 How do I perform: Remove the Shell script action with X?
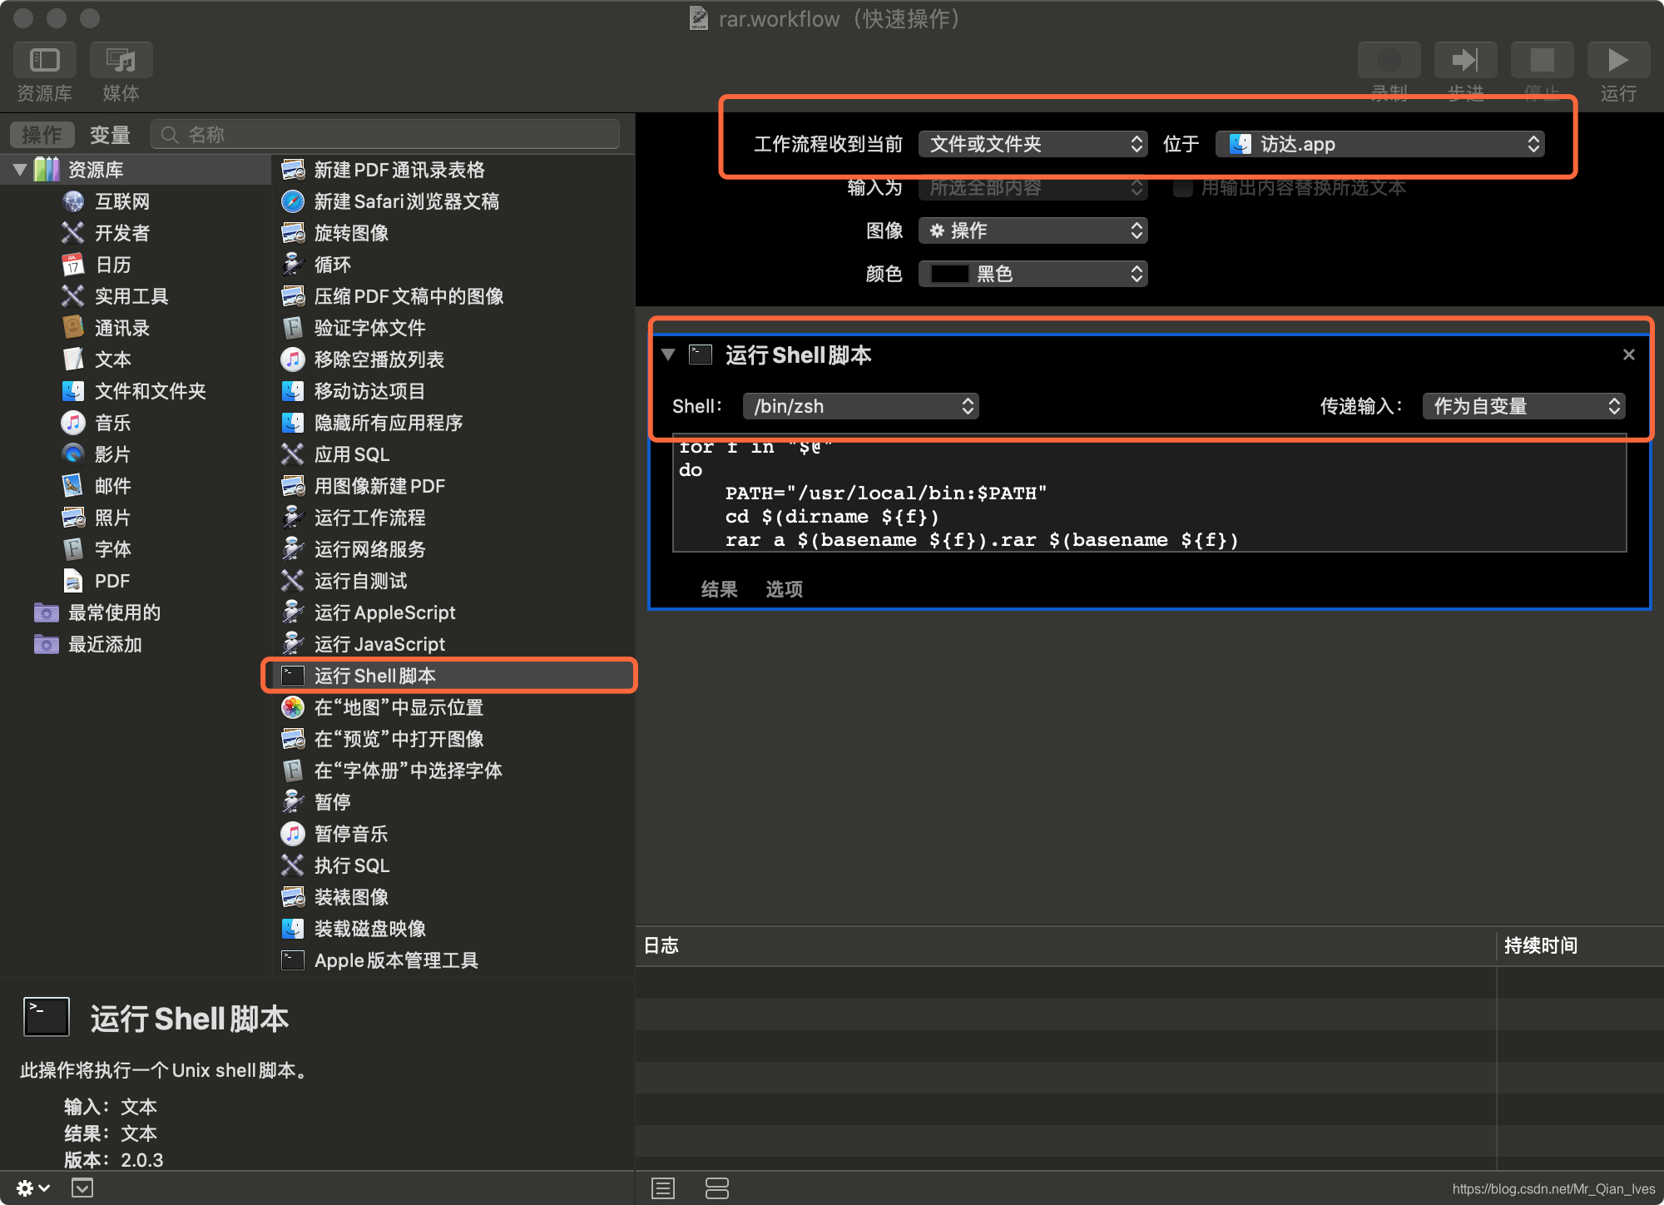(x=1629, y=355)
